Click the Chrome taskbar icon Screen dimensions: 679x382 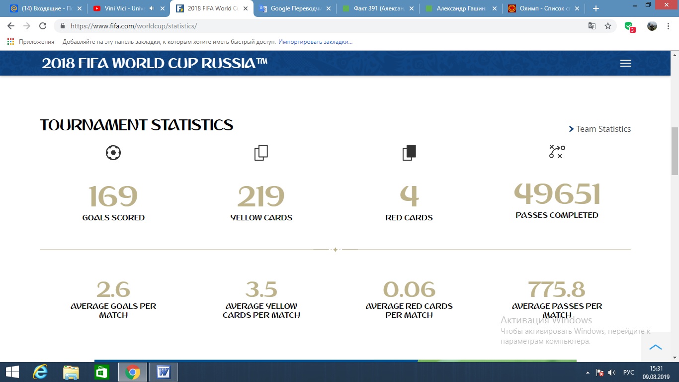click(x=132, y=372)
